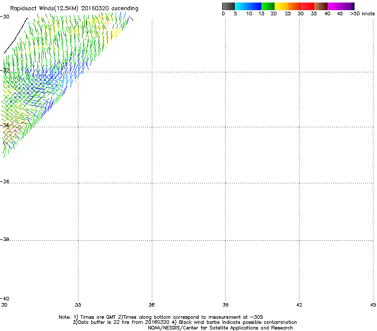377x331 pixels.
Task: Select the yellow 20-25 knots color segment
Action: click(281, 6)
